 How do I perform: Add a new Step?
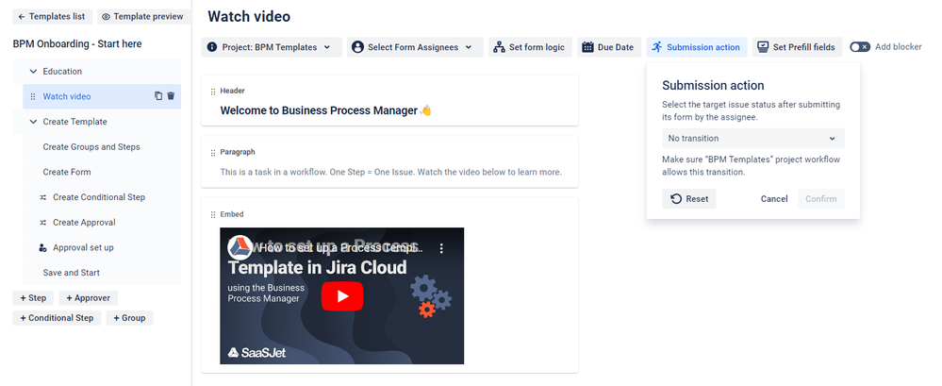click(33, 298)
